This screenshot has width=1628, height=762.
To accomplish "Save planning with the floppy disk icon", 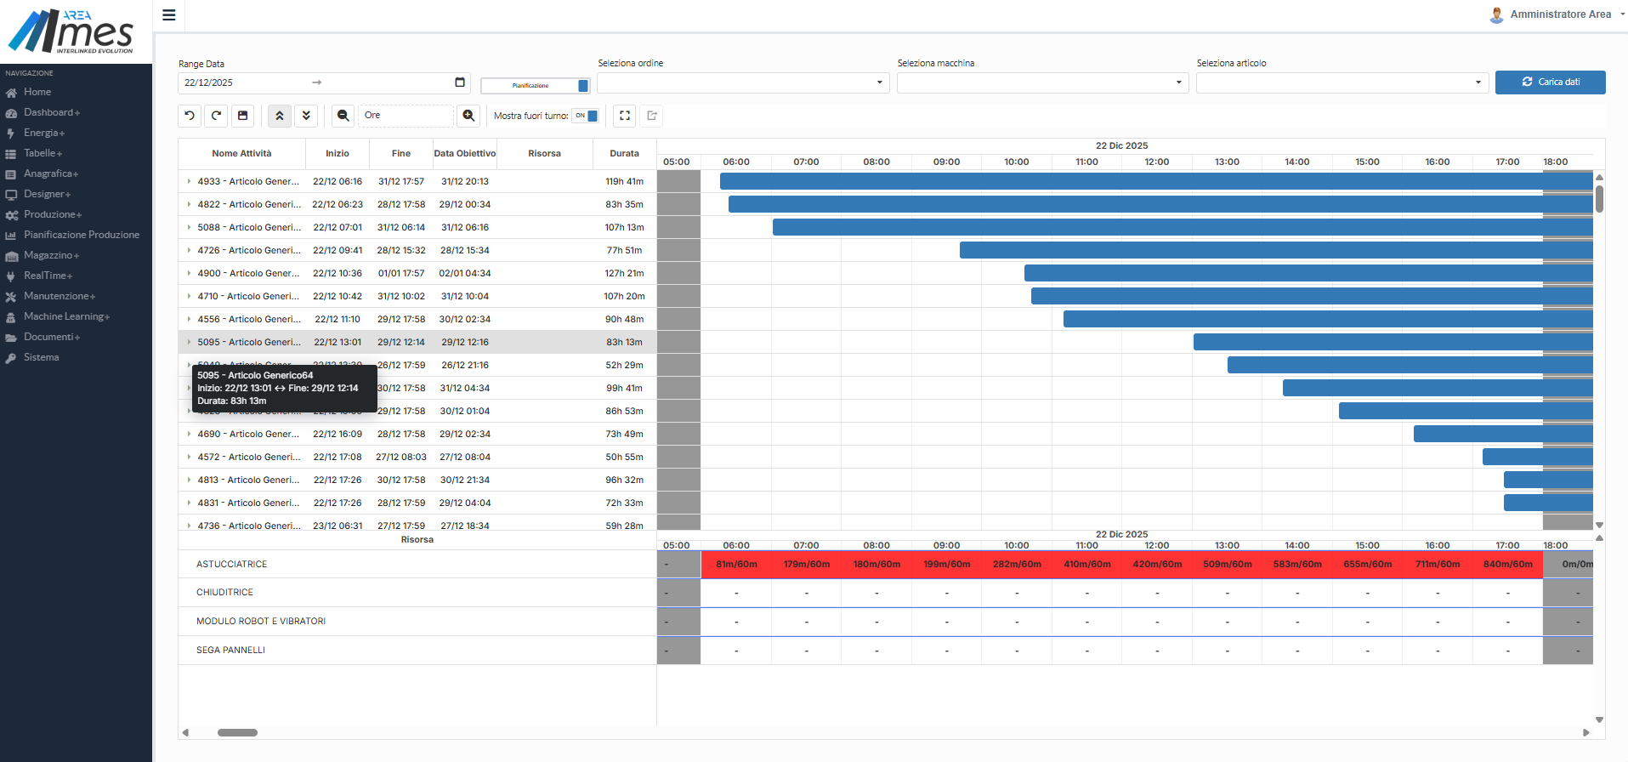I will [243, 116].
